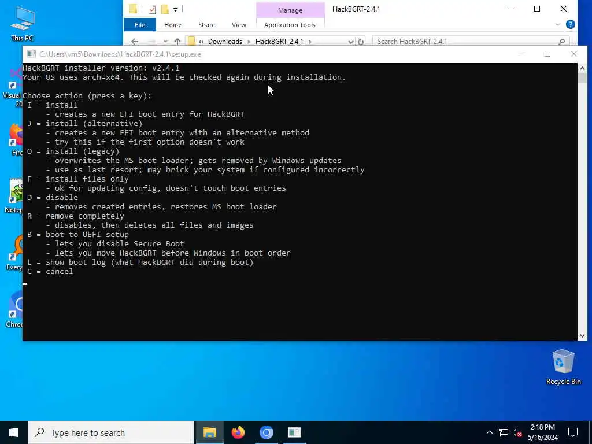Click the console scrollbar down arrow
The image size is (592, 444).
tap(582, 336)
